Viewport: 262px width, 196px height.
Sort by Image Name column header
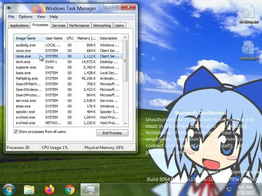coord(28,38)
